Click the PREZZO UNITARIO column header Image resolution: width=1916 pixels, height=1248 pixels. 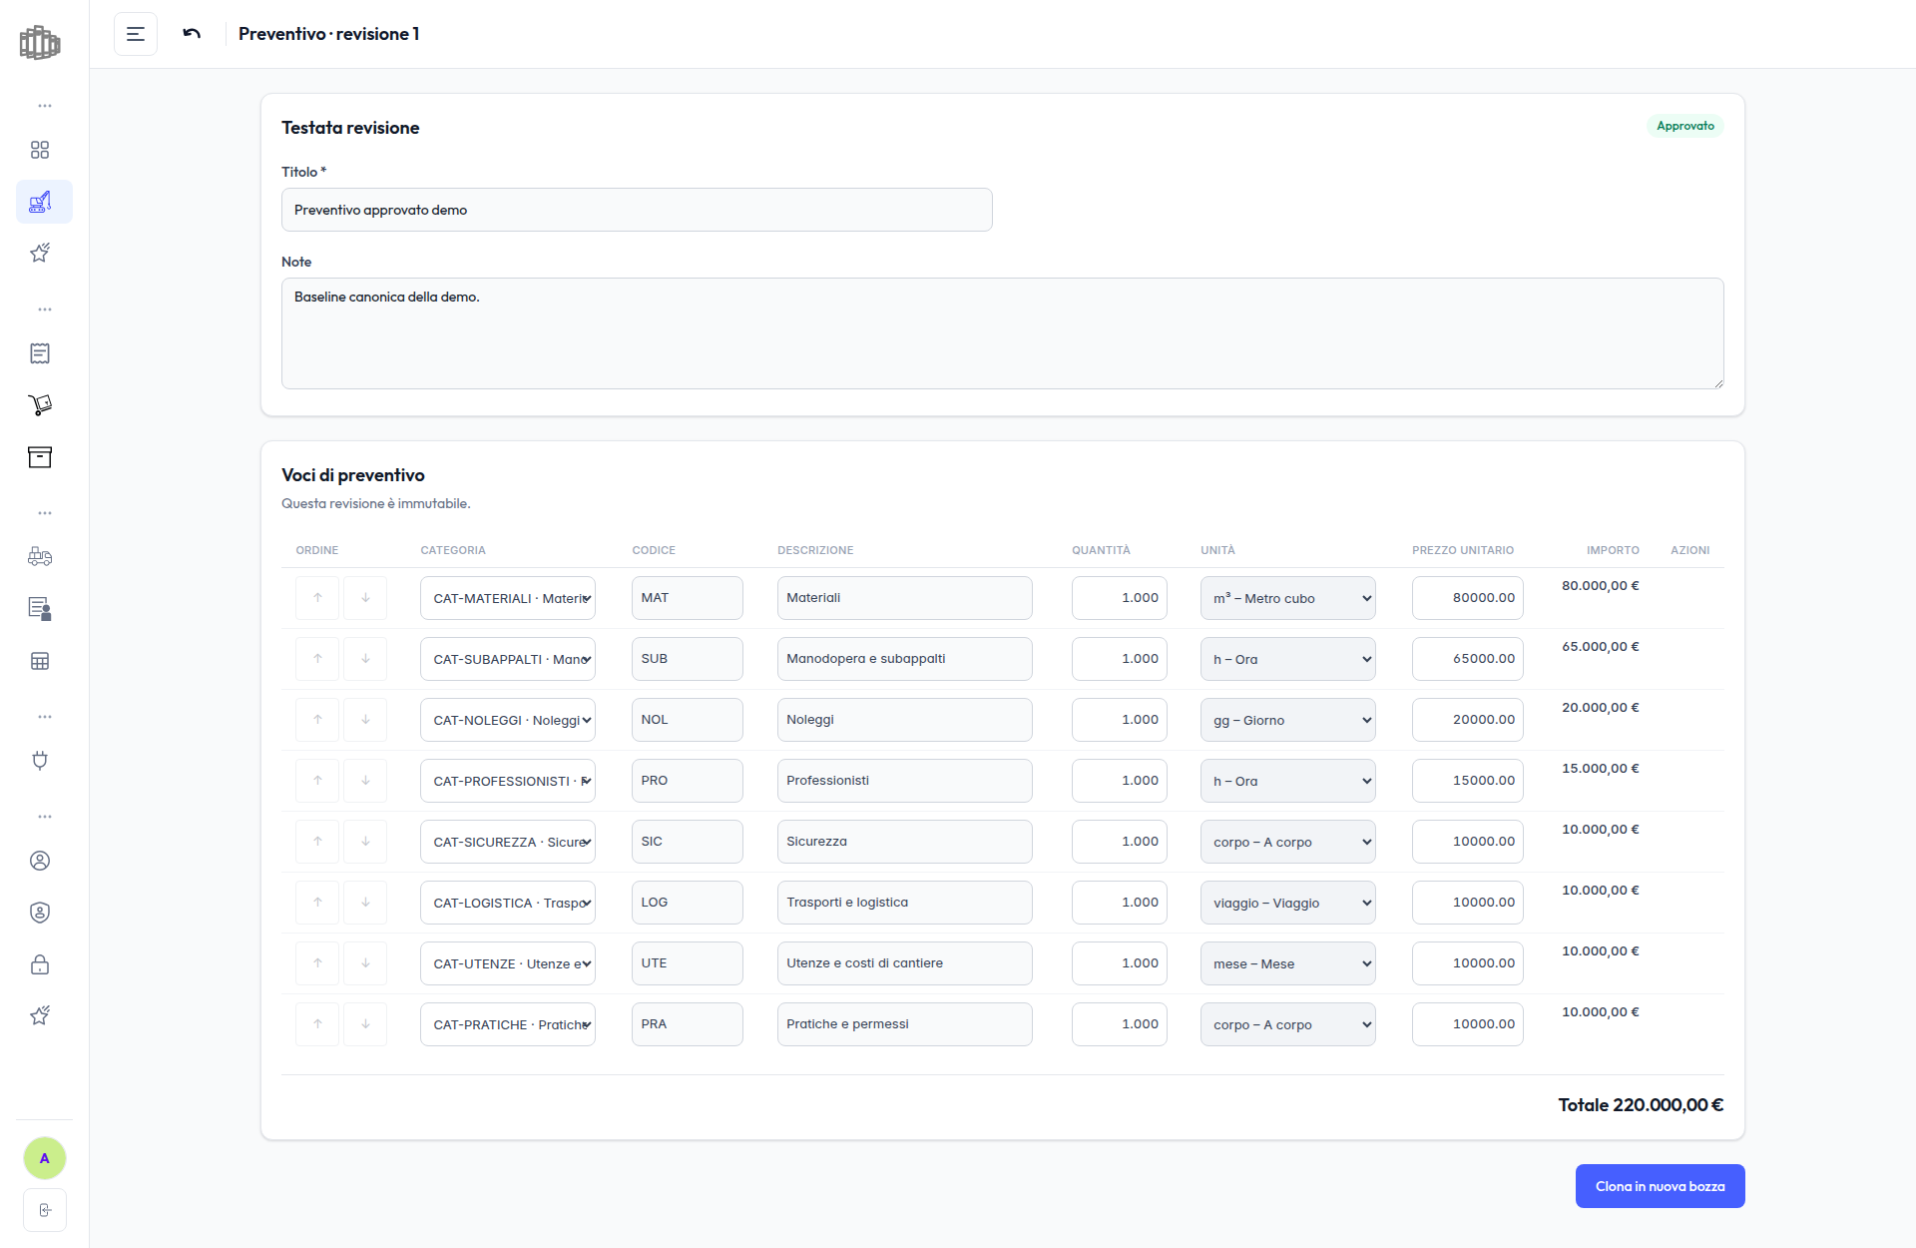(1463, 550)
